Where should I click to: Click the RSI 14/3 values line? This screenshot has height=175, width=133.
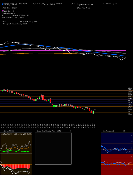16,15
